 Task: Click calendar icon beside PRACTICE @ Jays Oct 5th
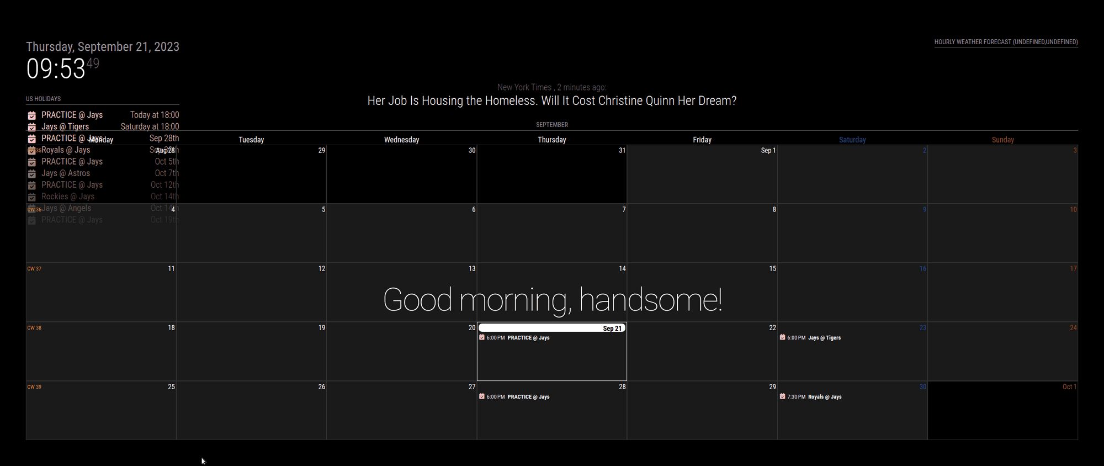32,162
